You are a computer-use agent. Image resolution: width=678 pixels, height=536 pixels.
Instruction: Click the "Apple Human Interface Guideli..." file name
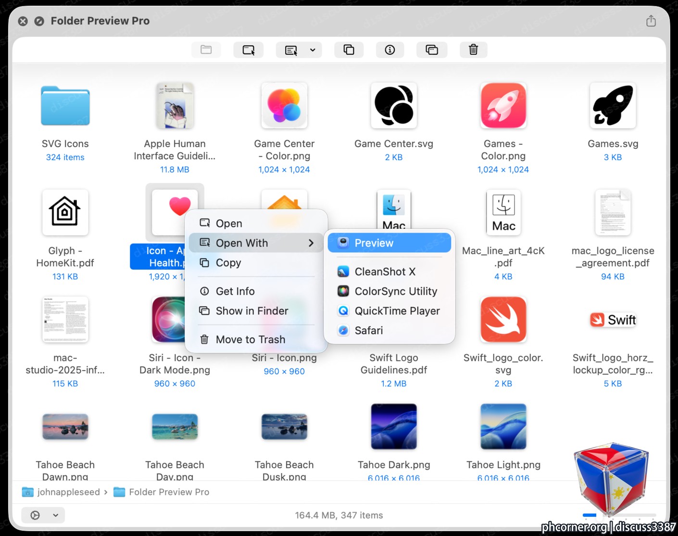coord(175,150)
